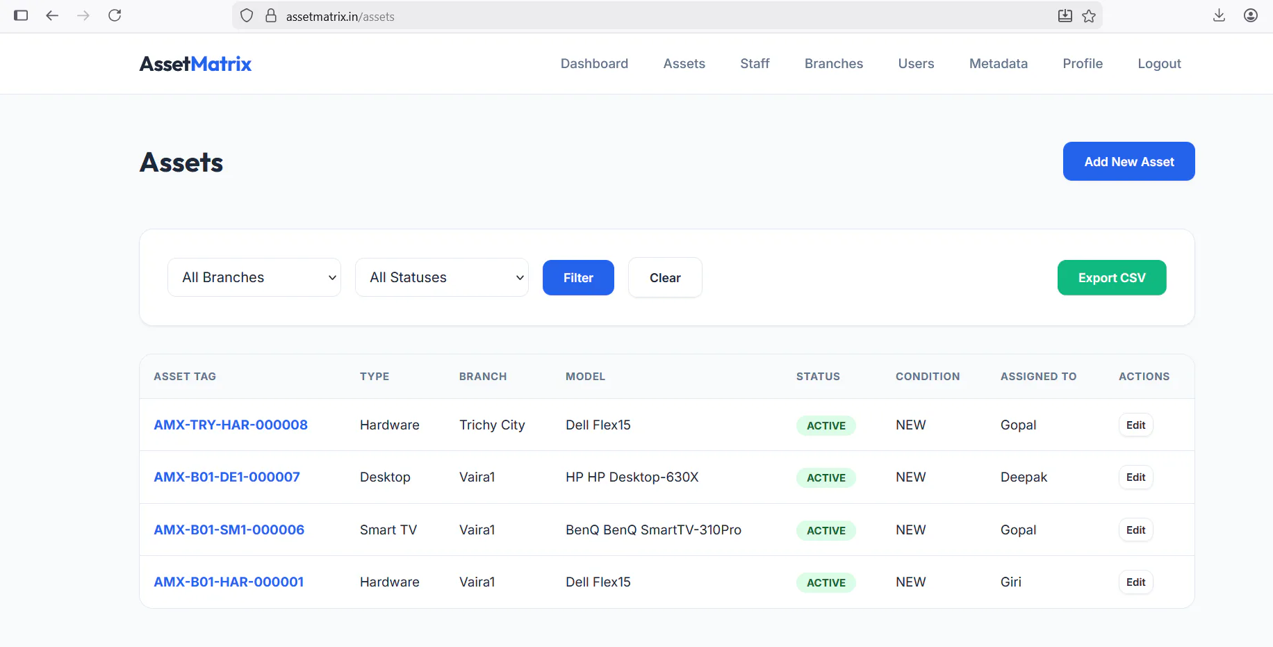Expand the All Statuses dropdown
Viewport: 1273px width, 647px height.
(x=442, y=277)
